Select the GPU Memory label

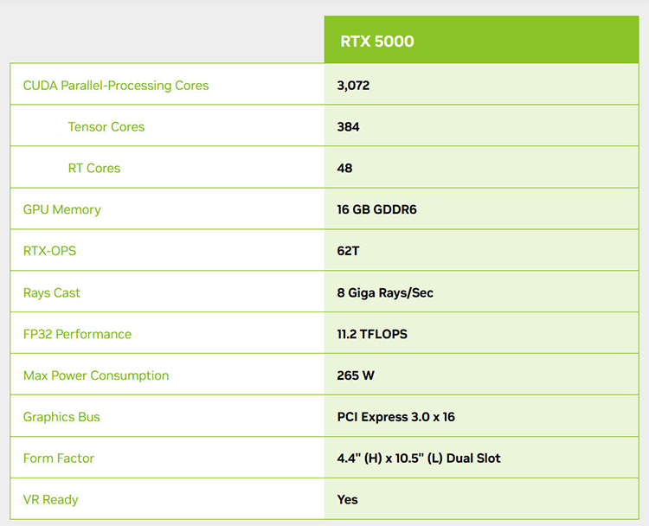click(x=62, y=209)
